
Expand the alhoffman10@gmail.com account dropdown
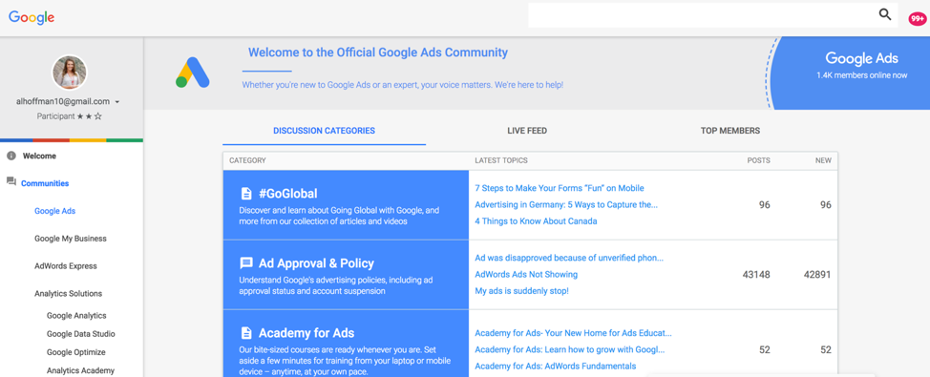tap(117, 102)
